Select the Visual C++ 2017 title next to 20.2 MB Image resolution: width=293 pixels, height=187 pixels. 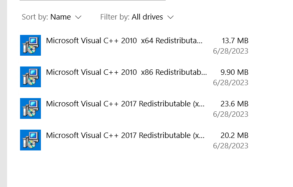pyautogui.click(x=125, y=135)
